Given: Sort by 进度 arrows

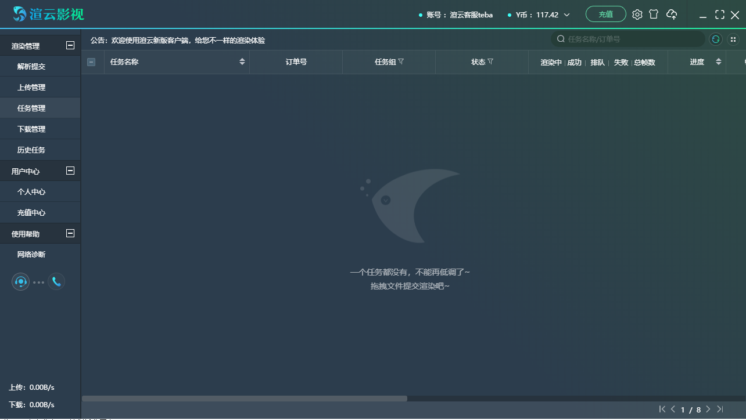Looking at the screenshot, I should click(719, 61).
